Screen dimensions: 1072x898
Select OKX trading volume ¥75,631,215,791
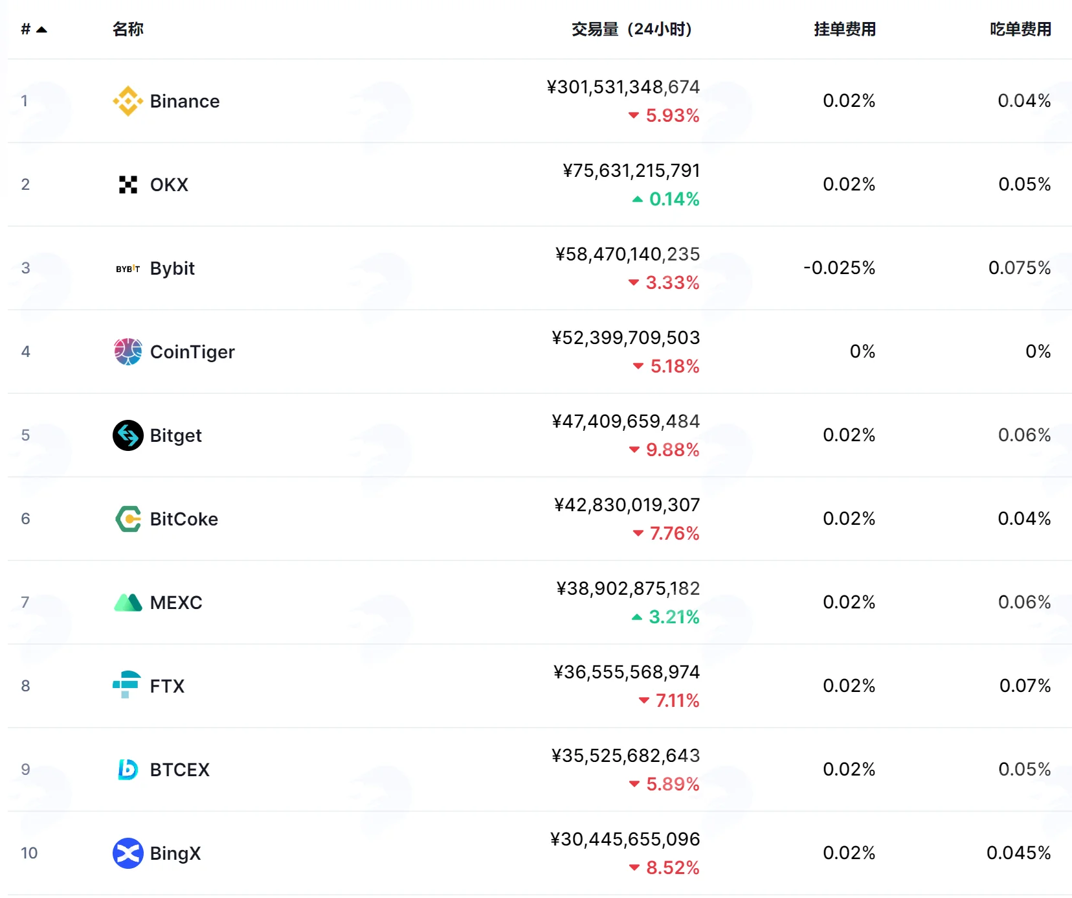click(x=632, y=170)
